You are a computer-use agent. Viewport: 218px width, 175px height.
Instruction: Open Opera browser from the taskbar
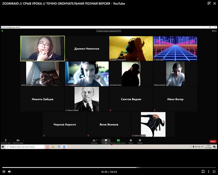pyautogui.click(x=48, y=147)
